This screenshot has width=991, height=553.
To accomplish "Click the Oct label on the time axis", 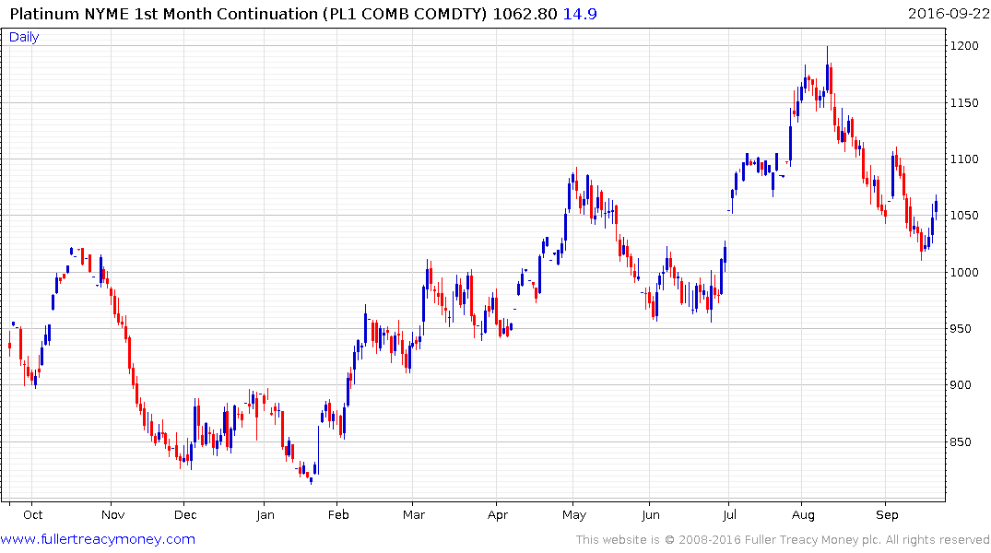I will (x=33, y=515).
